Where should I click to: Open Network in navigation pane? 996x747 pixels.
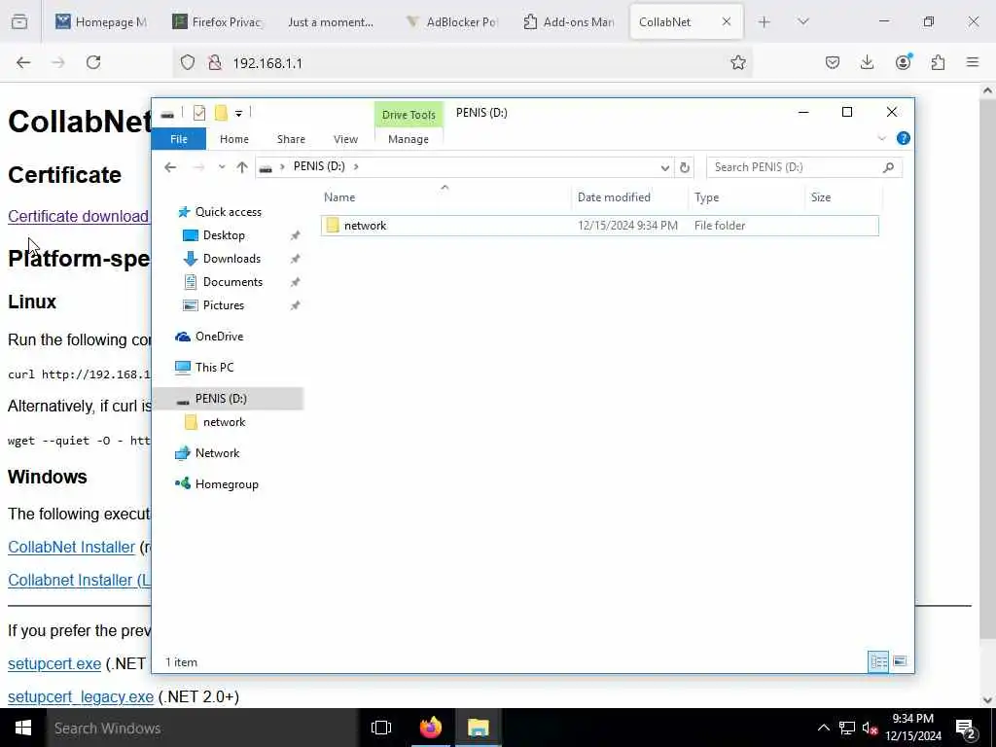pyautogui.click(x=217, y=453)
